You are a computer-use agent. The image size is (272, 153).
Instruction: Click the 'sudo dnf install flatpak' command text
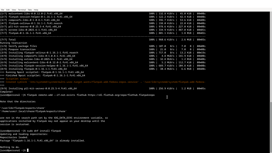[44, 131]
